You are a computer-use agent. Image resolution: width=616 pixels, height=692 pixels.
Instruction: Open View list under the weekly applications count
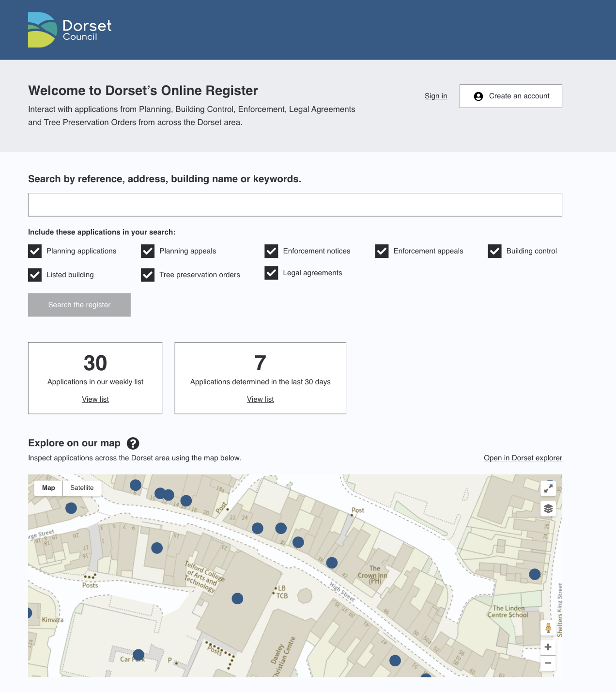click(95, 399)
